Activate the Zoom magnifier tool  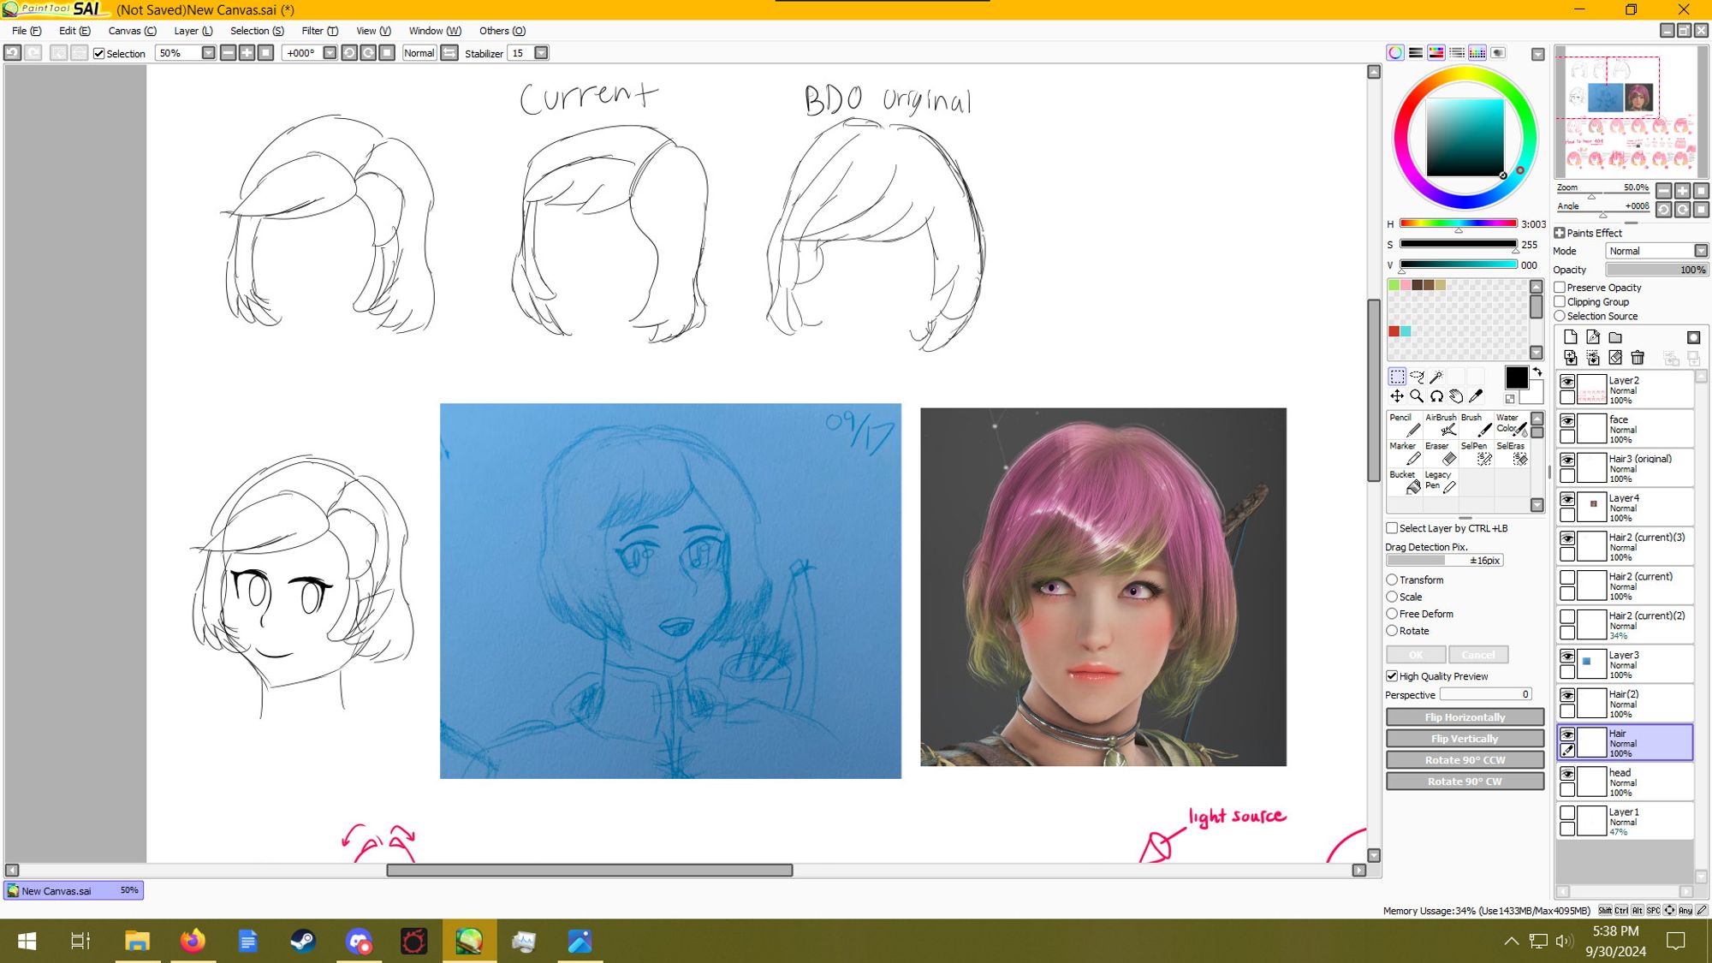[x=1417, y=396]
